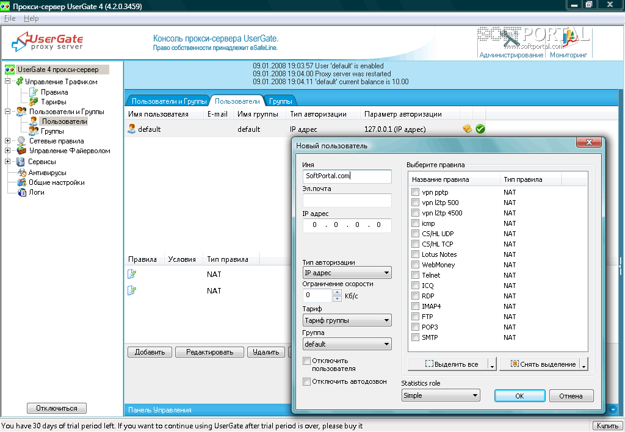Open the Statistics role dropdown

click(441, 395)
